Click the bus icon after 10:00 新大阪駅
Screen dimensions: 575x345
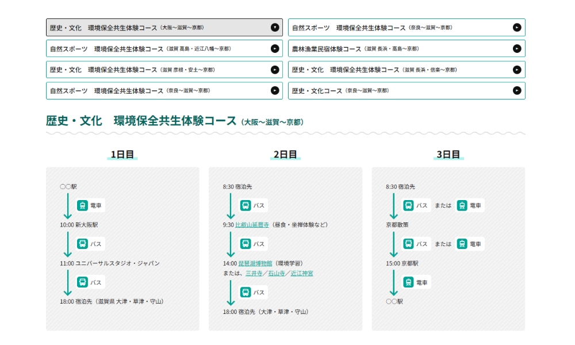(83, 244)
